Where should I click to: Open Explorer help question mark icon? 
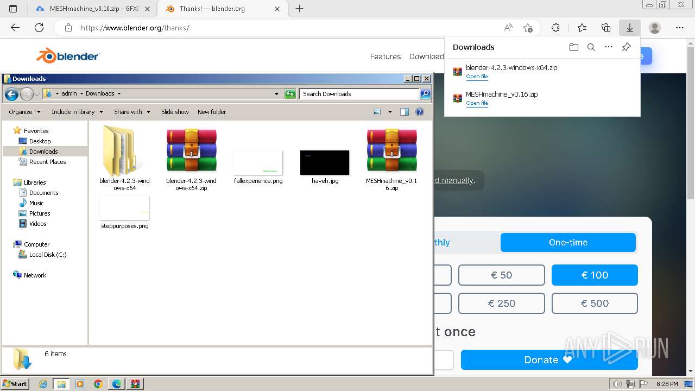pyautogui.click(x=420, y=112)
